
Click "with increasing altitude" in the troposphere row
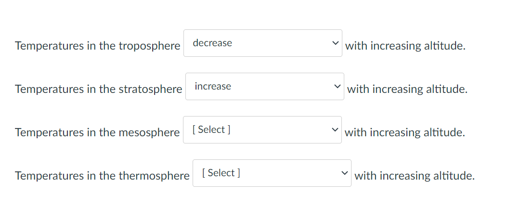[405, 46]
